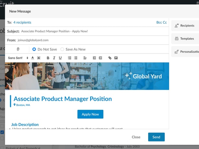Click the 4 recipients link
The image size is (199, 149).
tap(22, 22)
